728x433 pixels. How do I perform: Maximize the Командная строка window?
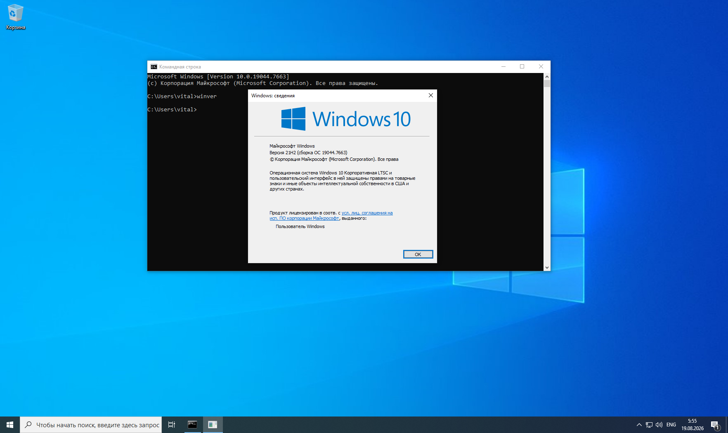pos(522,66)
